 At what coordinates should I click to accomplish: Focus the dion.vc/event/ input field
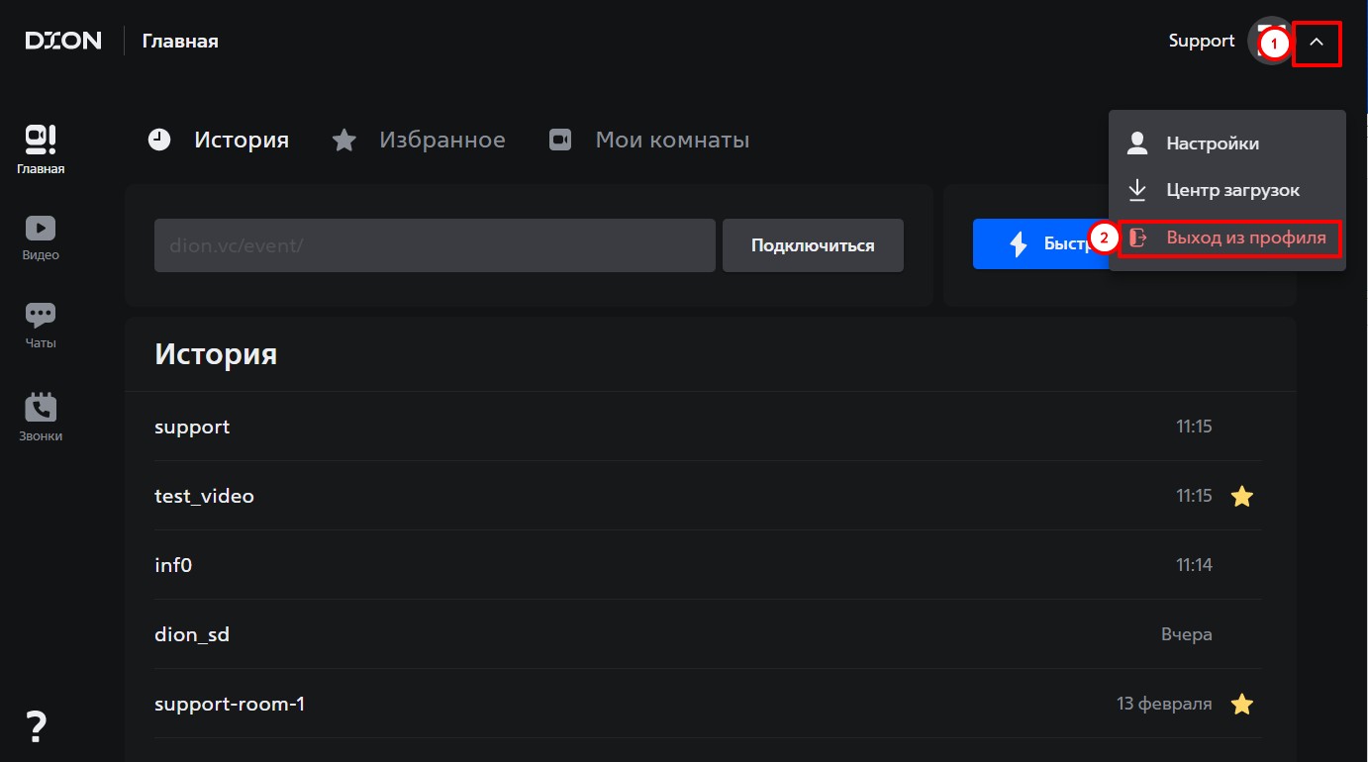click(435, 245)
